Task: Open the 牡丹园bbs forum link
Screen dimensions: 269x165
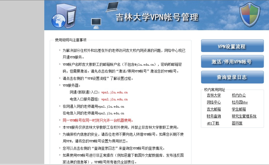Action: [x=239, y=102]
